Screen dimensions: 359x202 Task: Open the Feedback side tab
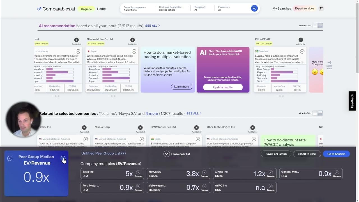(352, 101)
